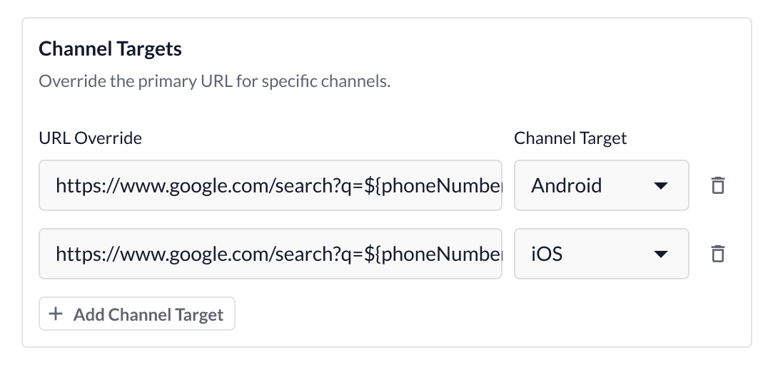The image size is (778, 372).
Task: Click the https prefix in the first URL override
Action: point(74,185)
